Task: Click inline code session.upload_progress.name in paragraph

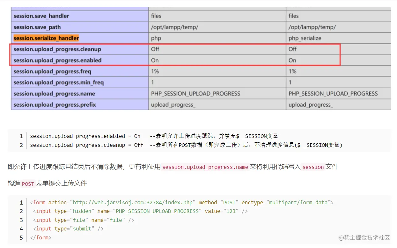Action: tap(205, 167)
